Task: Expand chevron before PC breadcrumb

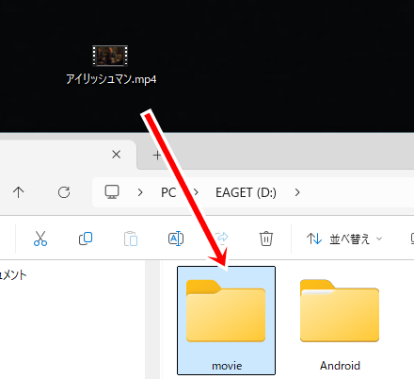Action: click(140, 192)
